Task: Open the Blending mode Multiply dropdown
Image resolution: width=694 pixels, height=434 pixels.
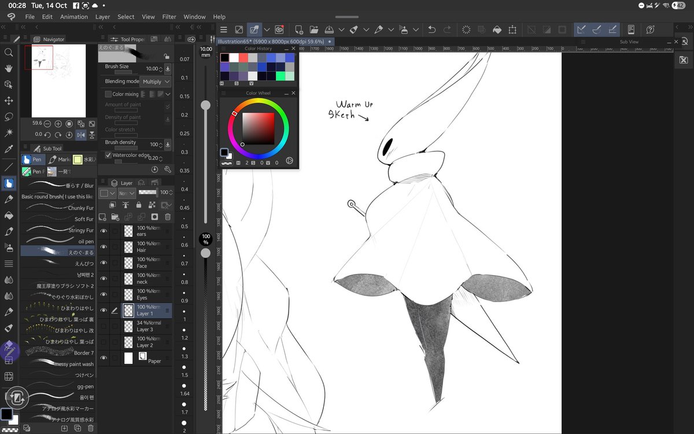Action: click(156, 81)
